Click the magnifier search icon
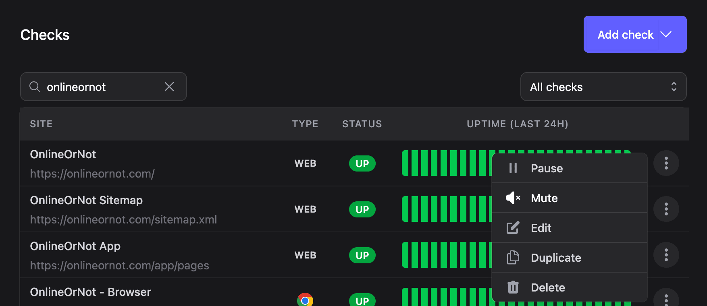 click(x=35, y=87)
